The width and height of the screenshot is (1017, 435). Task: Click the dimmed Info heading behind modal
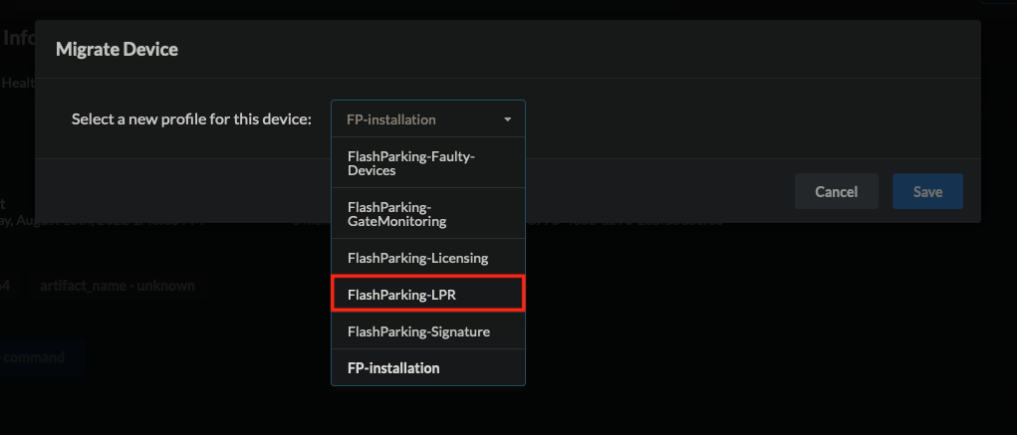tap(18, 38)
